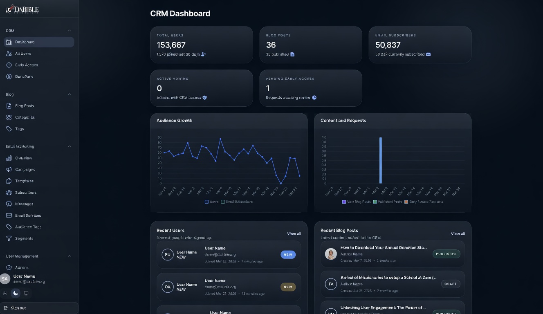Collapse the Email Marketing section

69,146
